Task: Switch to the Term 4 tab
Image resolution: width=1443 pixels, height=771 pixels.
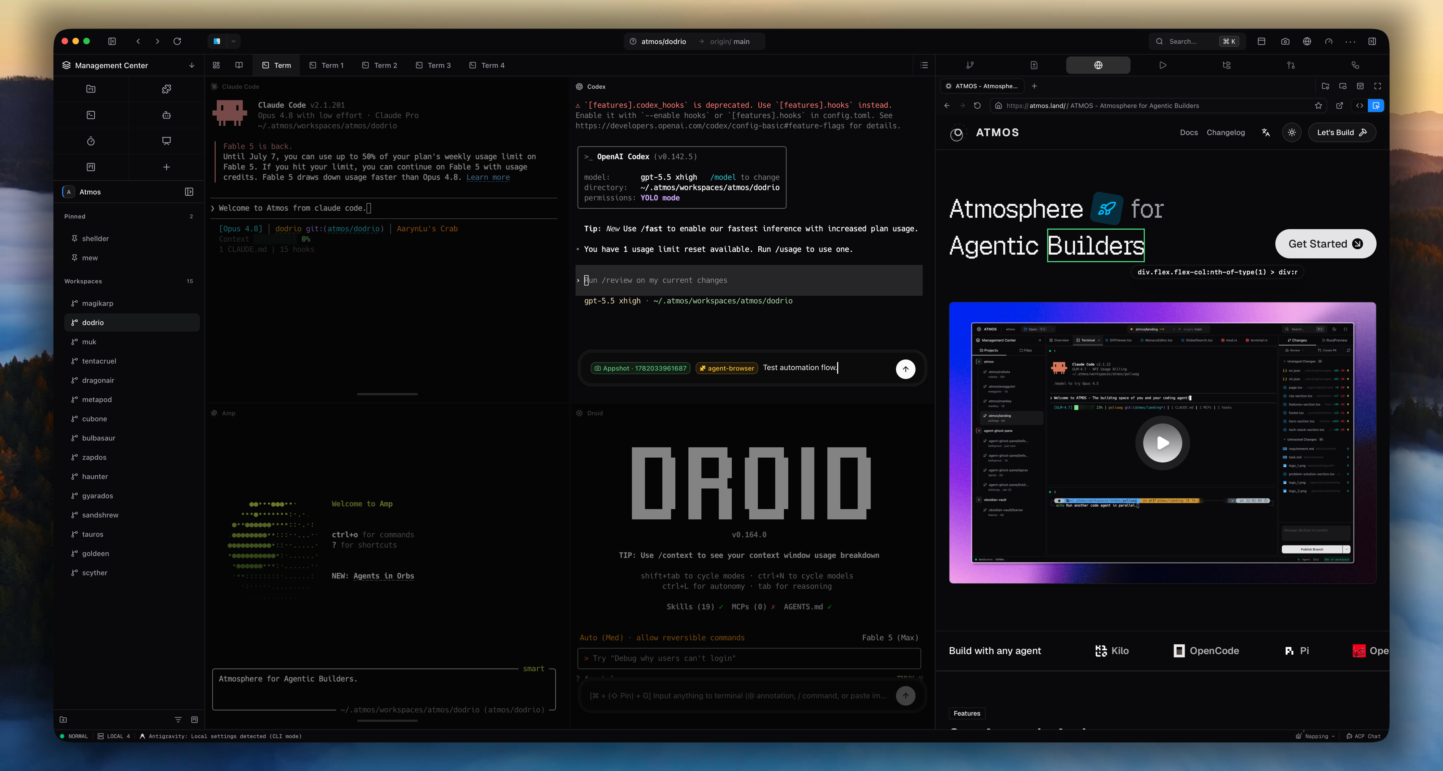Action: (x=487, y=66)
